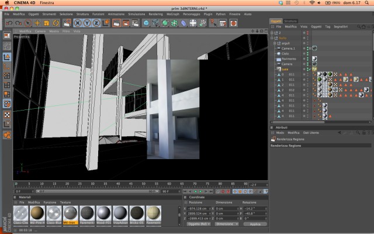374x234 pixels.
Task: Toggle the Z axis lock
Action: [96, 23]
